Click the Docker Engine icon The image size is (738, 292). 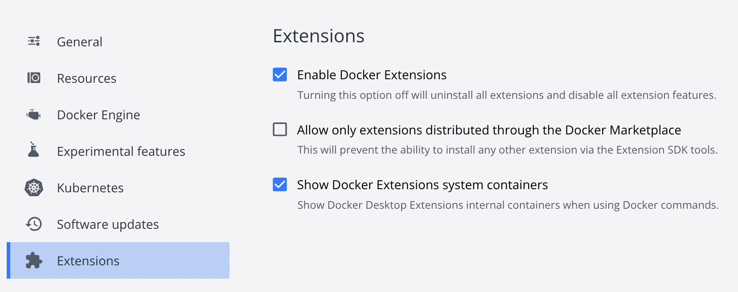pos(34,115)
